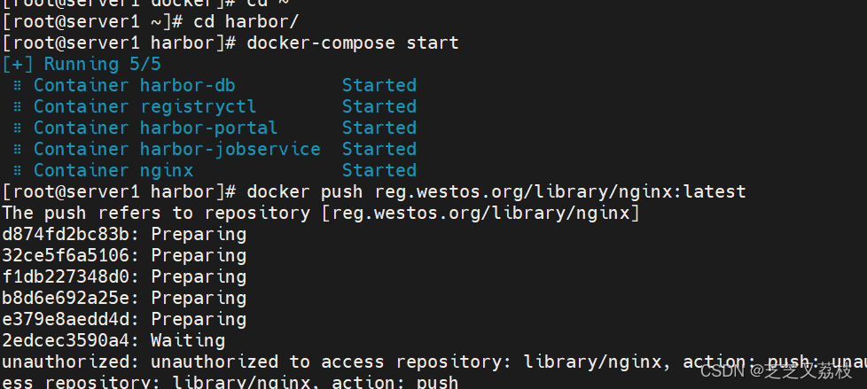Click the Started status for harbor-db
The image size is (867, 389).
pos(379,86)
